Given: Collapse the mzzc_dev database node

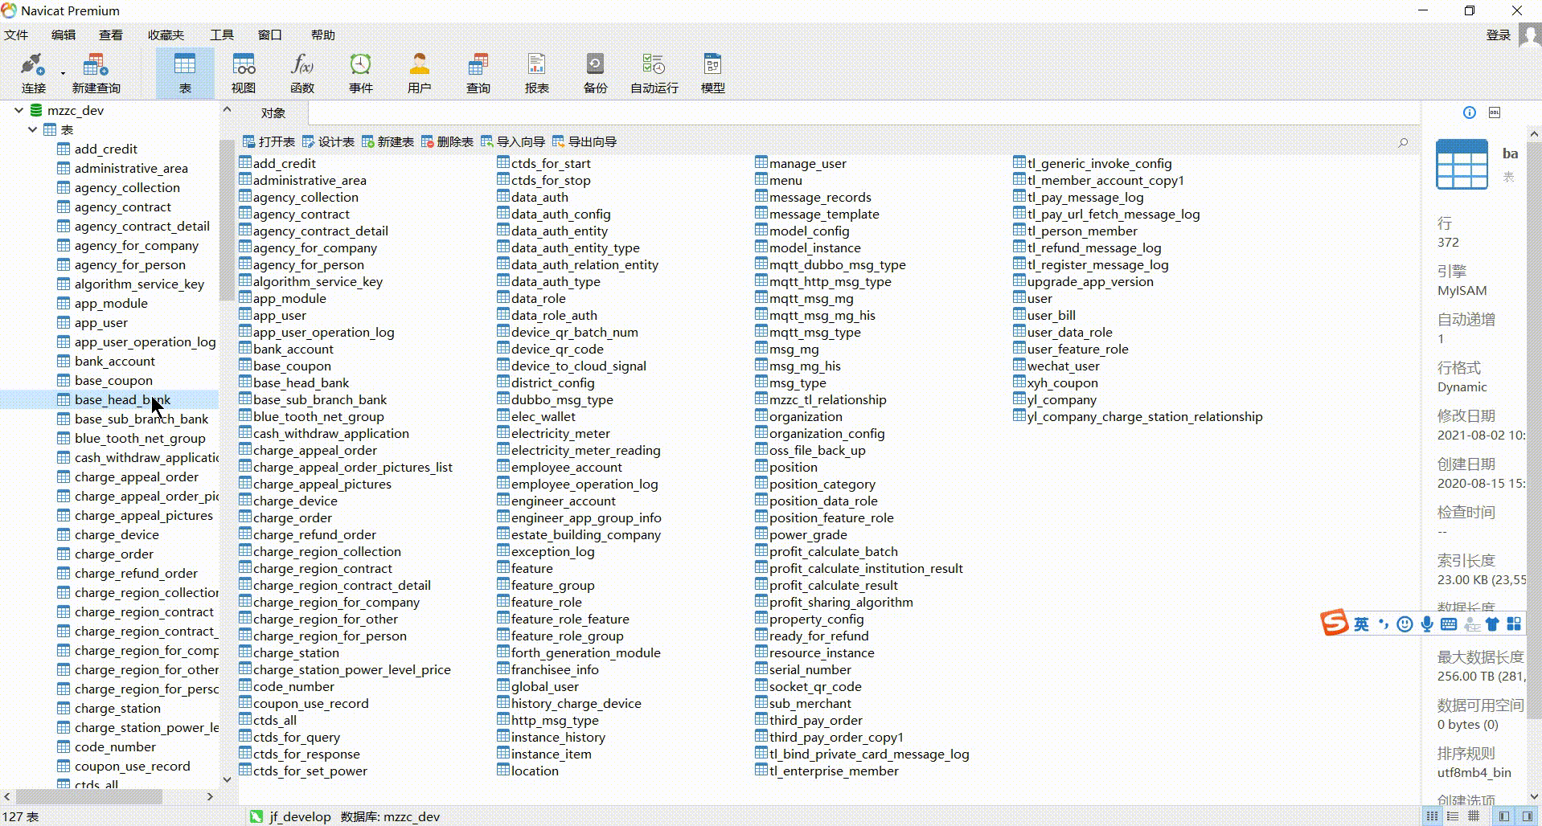Looking at the screenshot, I should (x=18, y=110).
